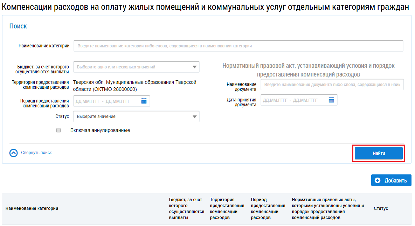415x226 pixels.
Task: Click 'Бюджет, за счет которого' column header
Action: (x=186, y=208)
